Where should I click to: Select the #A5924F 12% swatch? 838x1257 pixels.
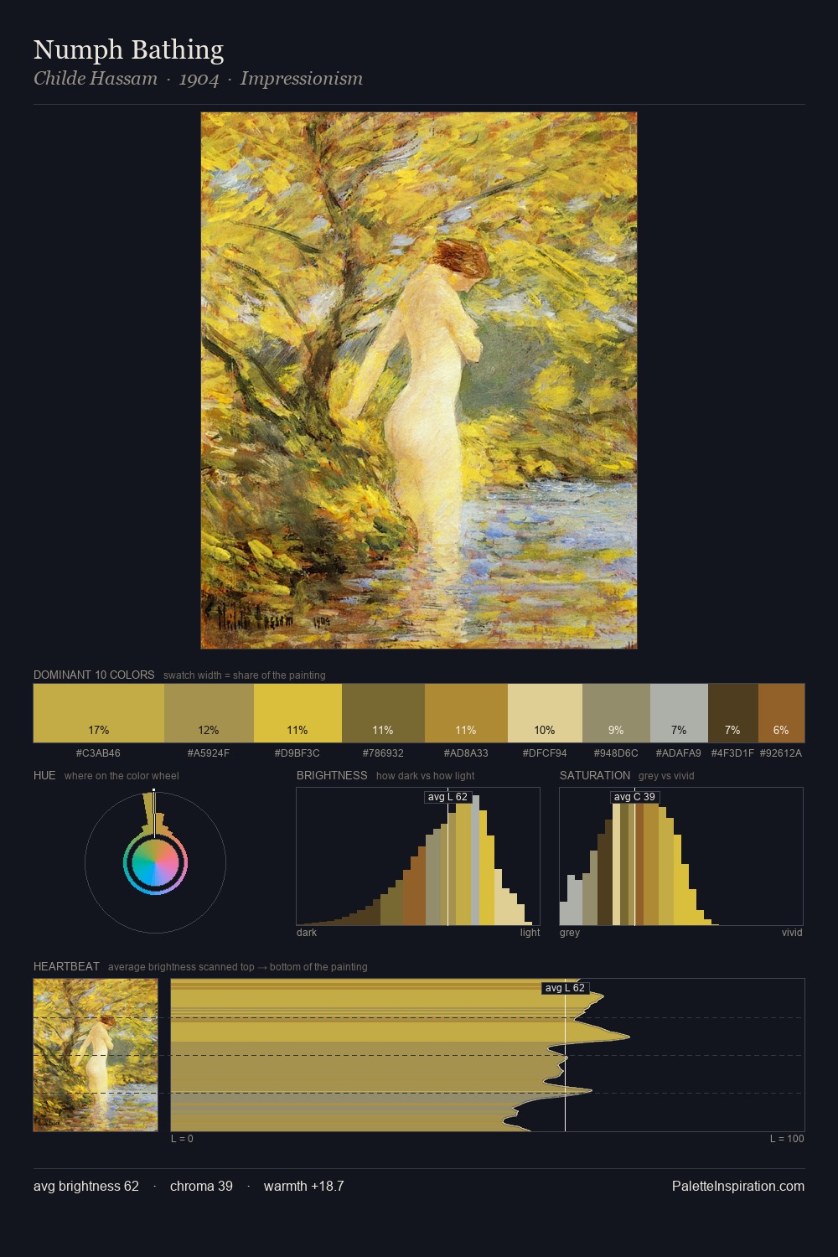pyautogui.click(x=209, y=713)
